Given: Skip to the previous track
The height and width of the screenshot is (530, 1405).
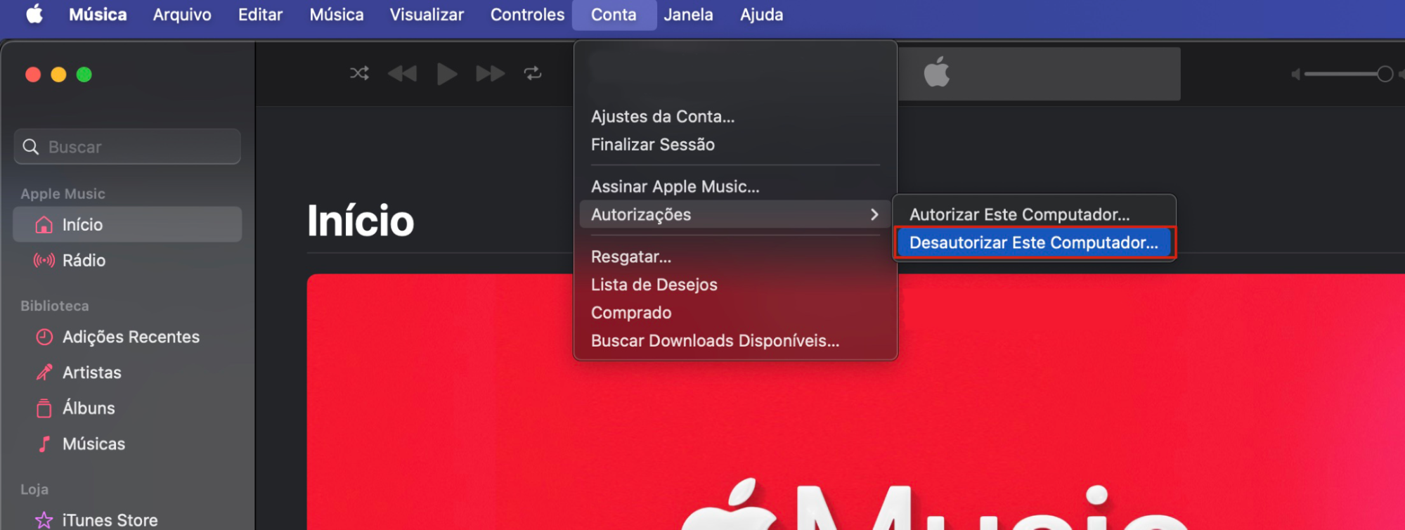Looking at the screenshot, I should 402,73.
